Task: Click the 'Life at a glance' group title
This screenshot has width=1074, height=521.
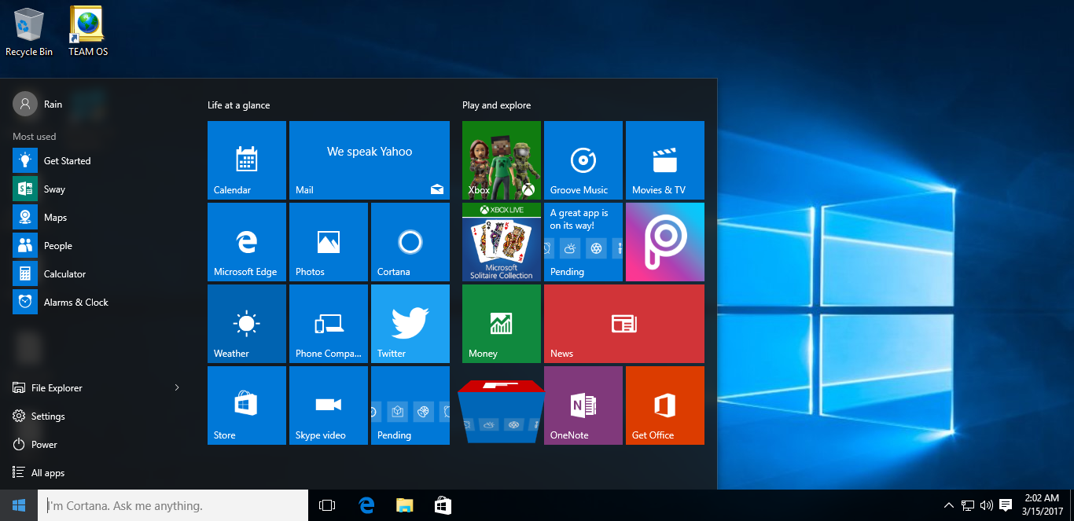Action: coord(238,105)
